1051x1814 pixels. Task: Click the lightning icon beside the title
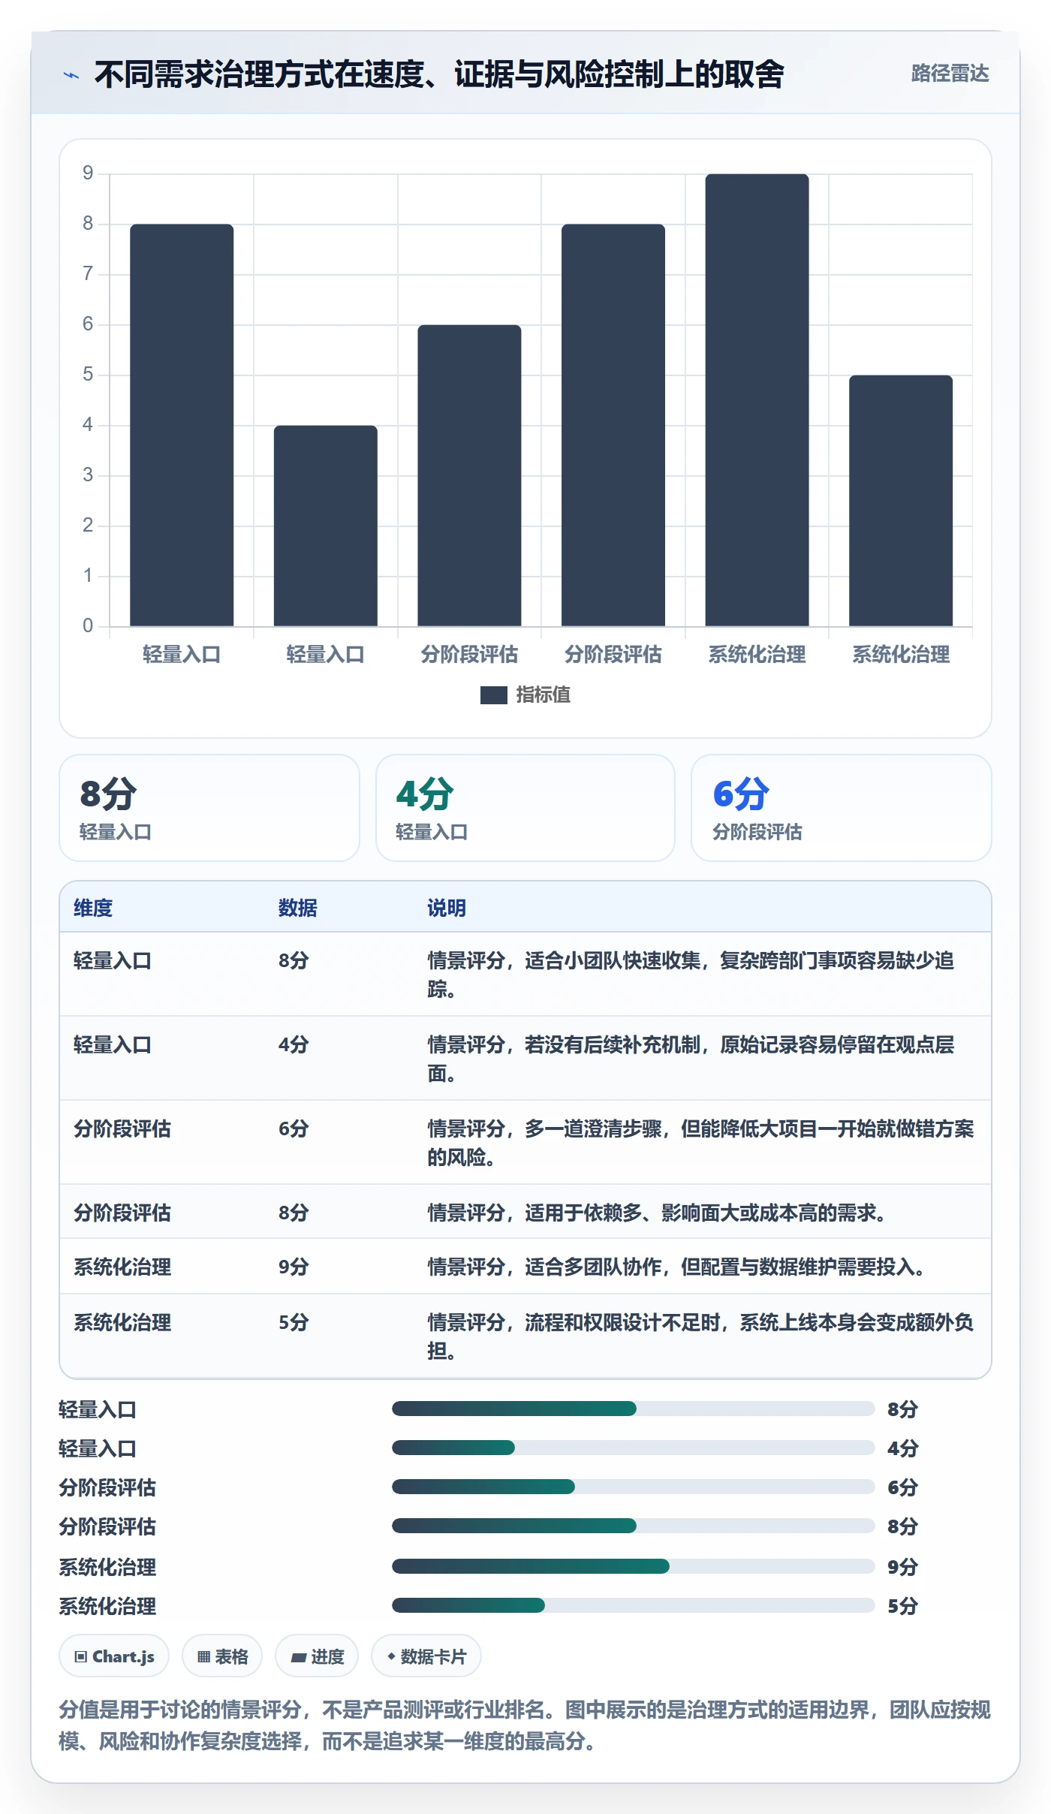click(71, 75)
